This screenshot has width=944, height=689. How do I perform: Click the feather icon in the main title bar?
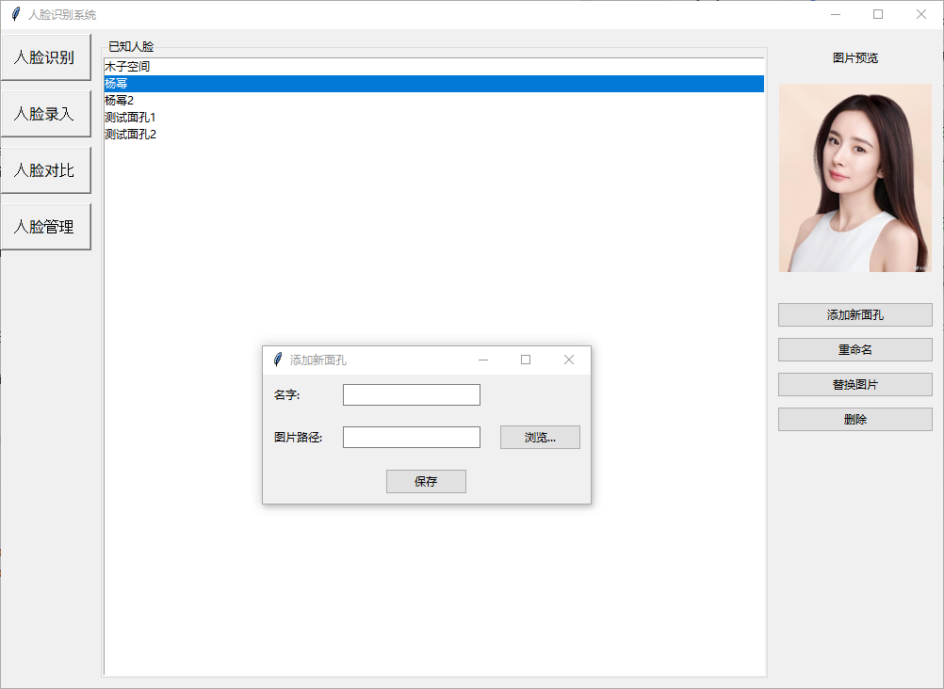point(15,14)
